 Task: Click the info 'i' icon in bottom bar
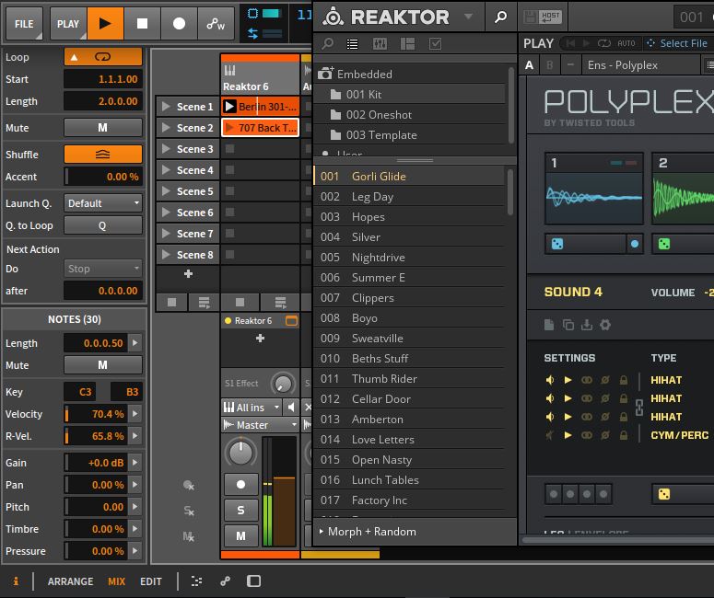(16, 581)
